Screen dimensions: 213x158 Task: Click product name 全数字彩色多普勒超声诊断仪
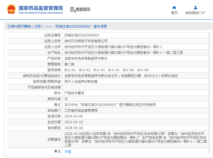coord(86,58)
